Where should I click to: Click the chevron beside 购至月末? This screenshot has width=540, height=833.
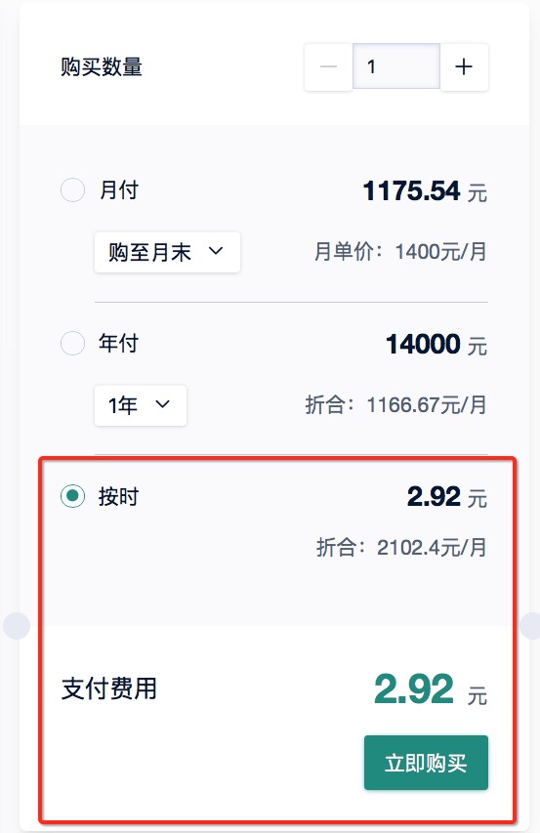[x=216, y=251]
